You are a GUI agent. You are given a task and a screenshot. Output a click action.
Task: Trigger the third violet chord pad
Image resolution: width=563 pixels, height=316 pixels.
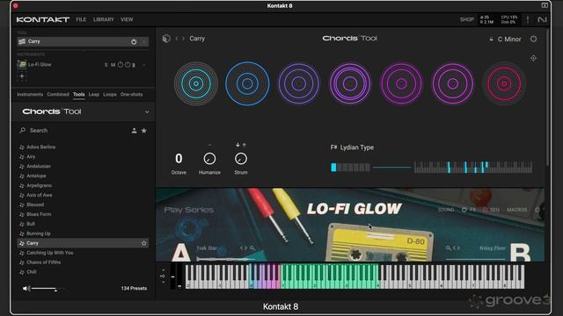tap(299, 83)
